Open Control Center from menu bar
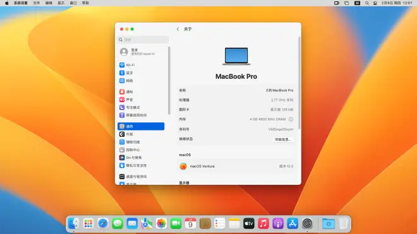417x234 pixels. coord(375,3)
